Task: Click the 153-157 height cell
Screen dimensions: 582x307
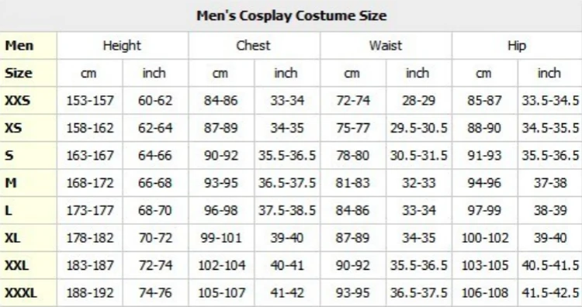Action: tap(90, 101)
